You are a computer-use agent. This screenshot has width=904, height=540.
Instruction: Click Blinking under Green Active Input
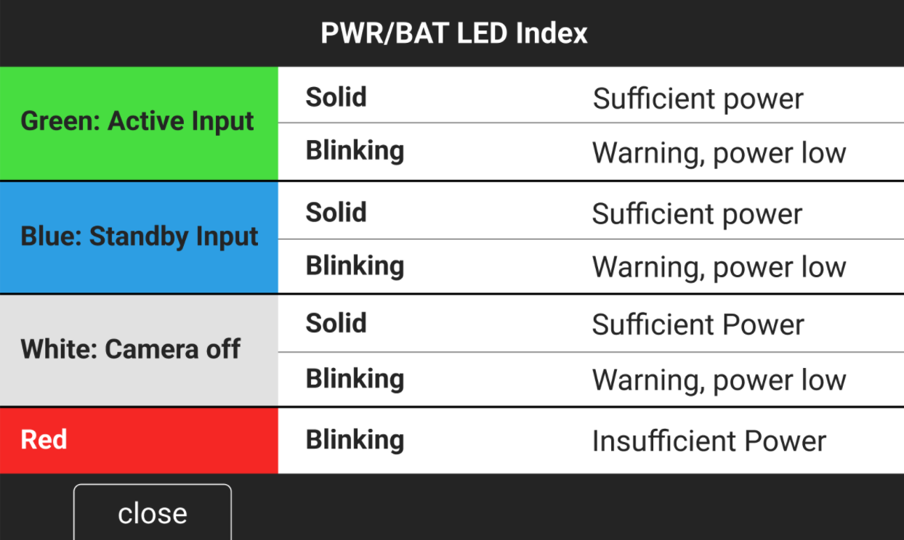355,150
